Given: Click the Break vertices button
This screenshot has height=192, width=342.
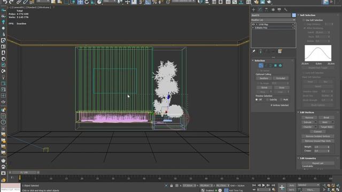Looking at the screenshot, I should click(327, 117).
